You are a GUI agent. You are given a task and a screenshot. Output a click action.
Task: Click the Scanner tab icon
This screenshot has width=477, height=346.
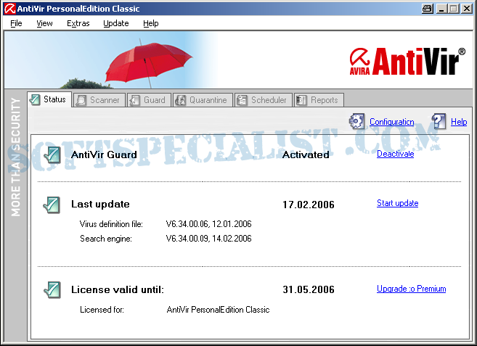pyautogui.click(x=81, y=100)
